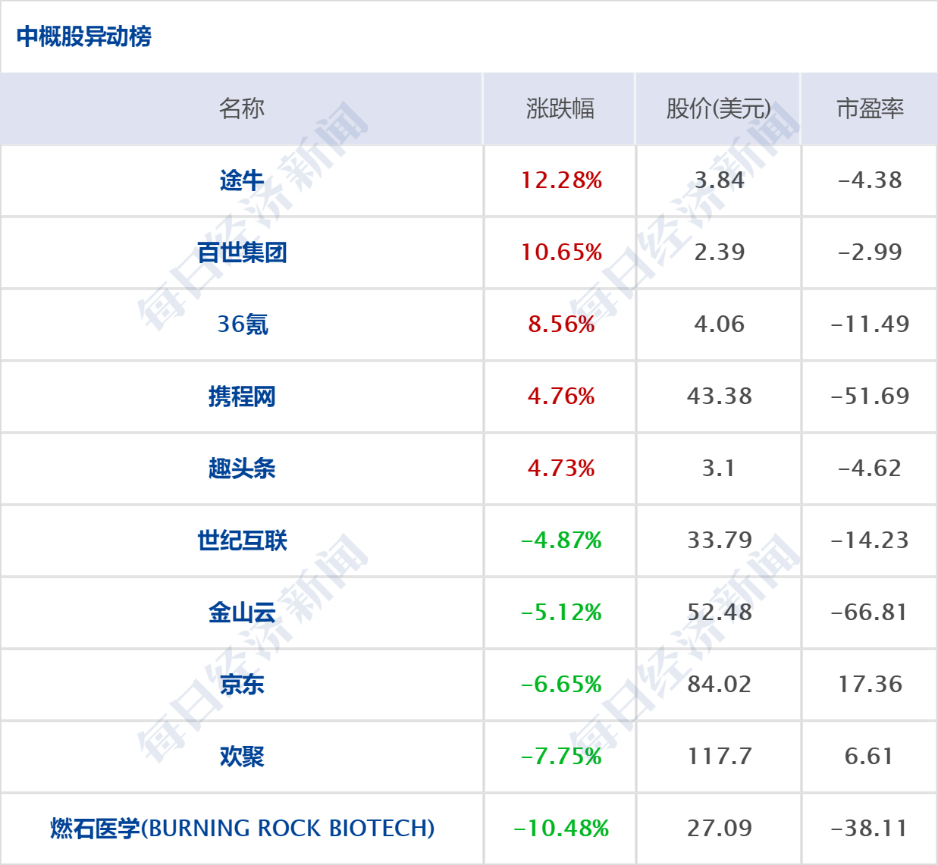The height and width of the screenshot is (865, 938).
Task: Select the 12.28% change value
Action: coord(561,180)
